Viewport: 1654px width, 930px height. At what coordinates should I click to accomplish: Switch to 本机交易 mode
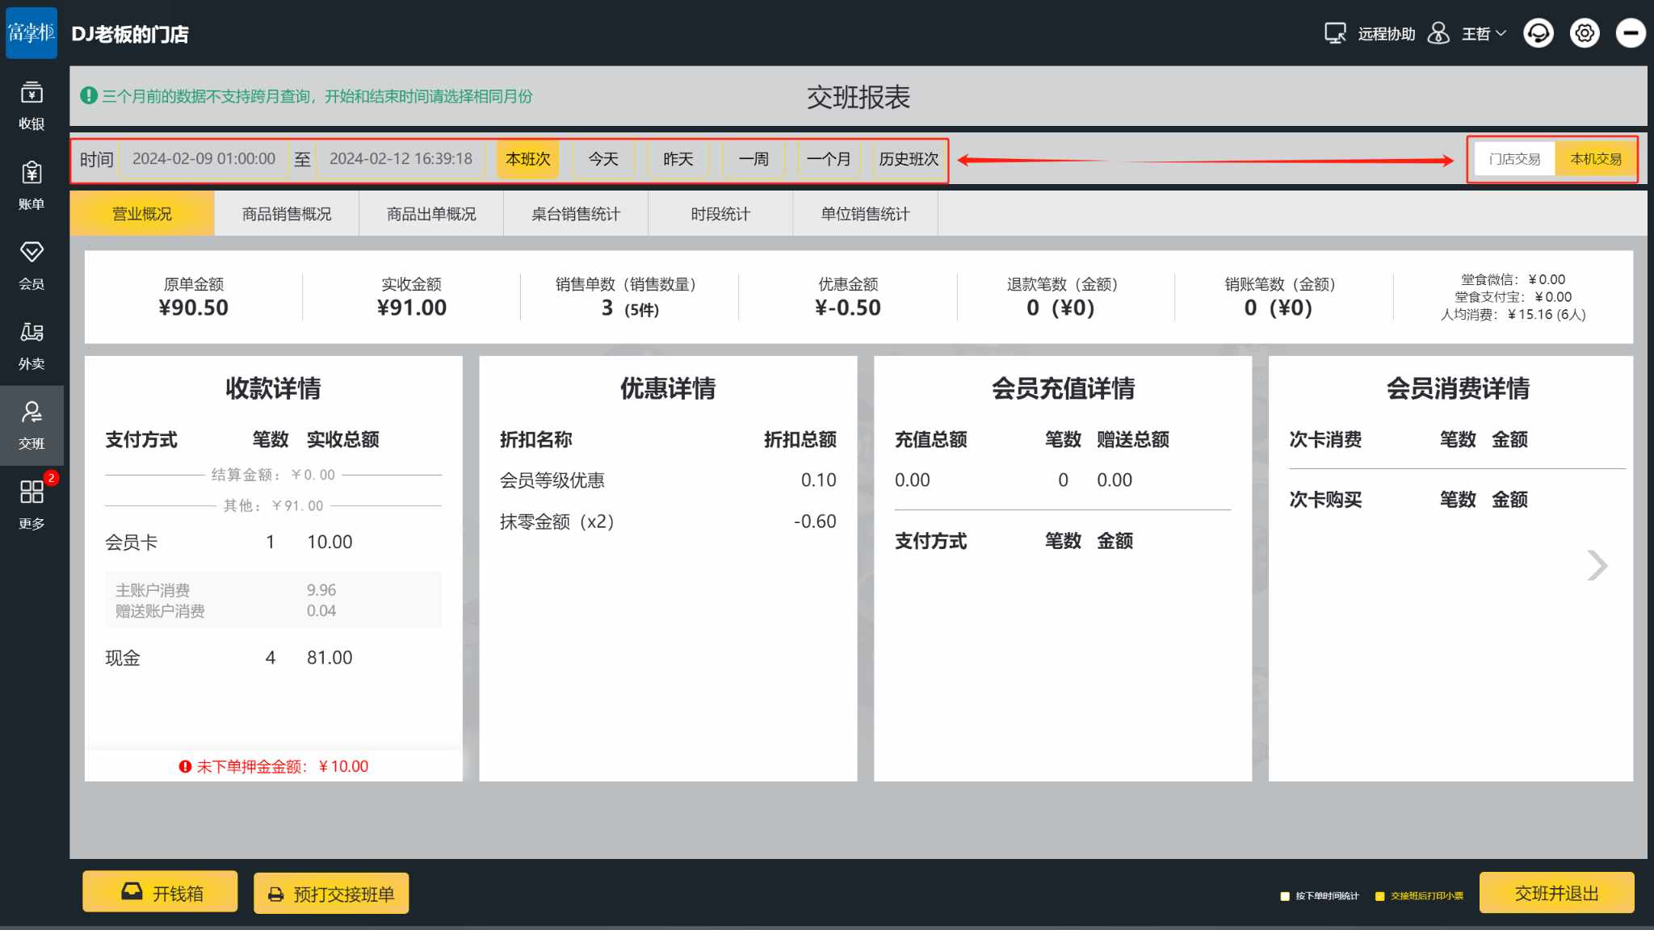tap(1596, 159)
